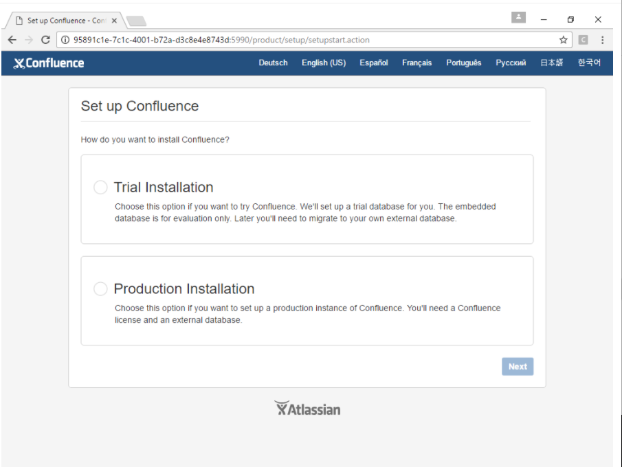Screen dimensions: 622x467
Task: Open Chrome three-dot menu
Action: (x=602, y=40)
